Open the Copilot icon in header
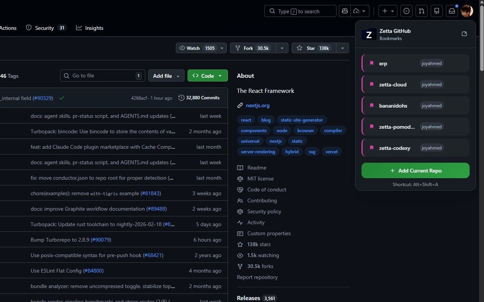The height and width of the screenshot is (302, 484). pos(344,11)
